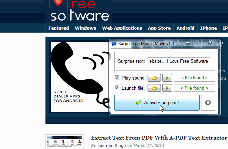The height and width of the screenshot is (149, 228).
Task: Uncheck the Launch file checkbox
Action: pos(117,88)
